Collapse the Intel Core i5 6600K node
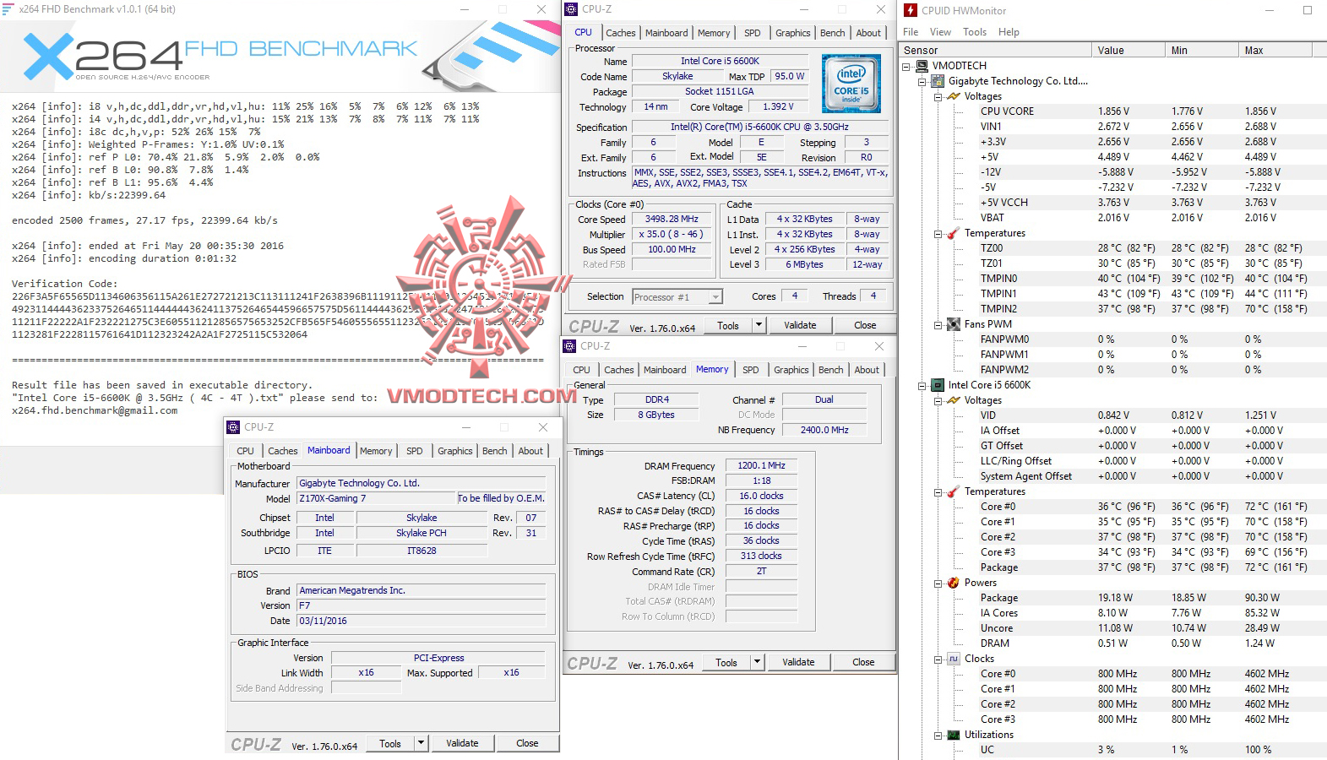The height and width of the screenshot is (760, 1327). coord(922,386)
